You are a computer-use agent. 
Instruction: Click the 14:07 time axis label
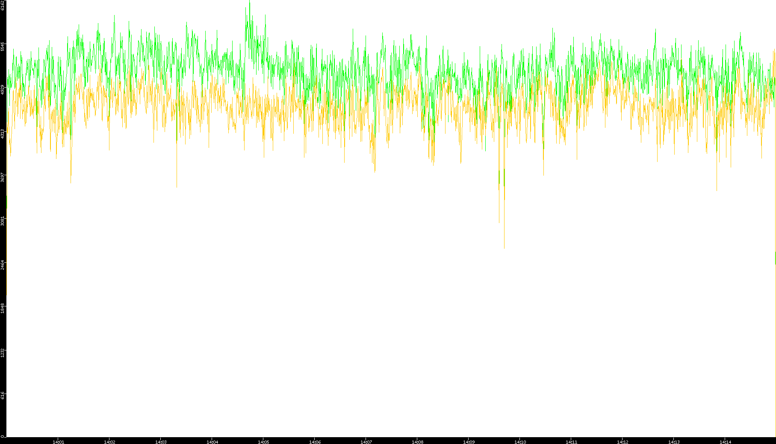(366, 442)
